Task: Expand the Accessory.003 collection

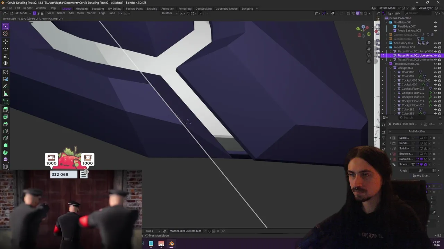Action: click(x=387, y=43)
